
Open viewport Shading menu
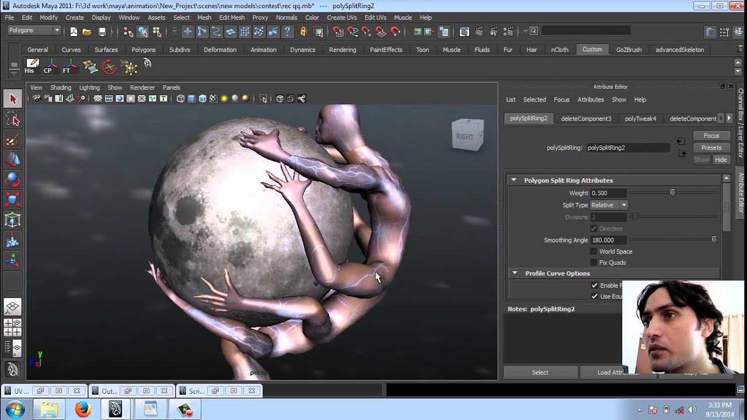click(61, 87)
